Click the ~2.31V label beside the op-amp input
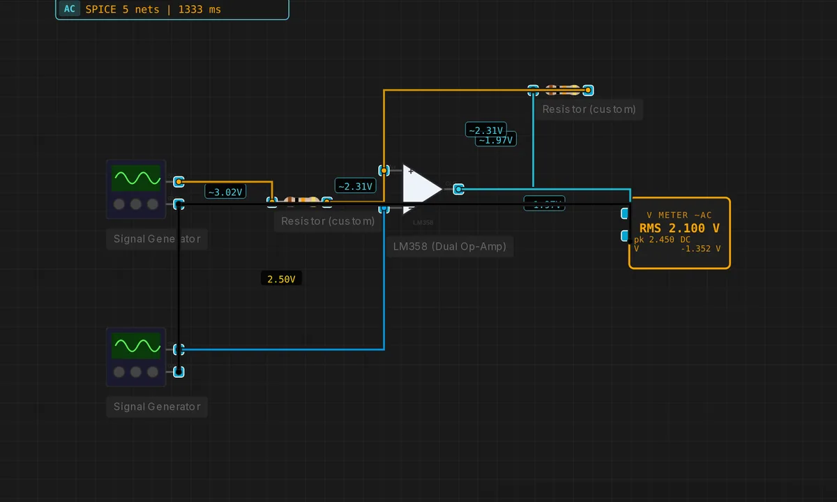Screen dimensions: 837x502 click(356, 186)
